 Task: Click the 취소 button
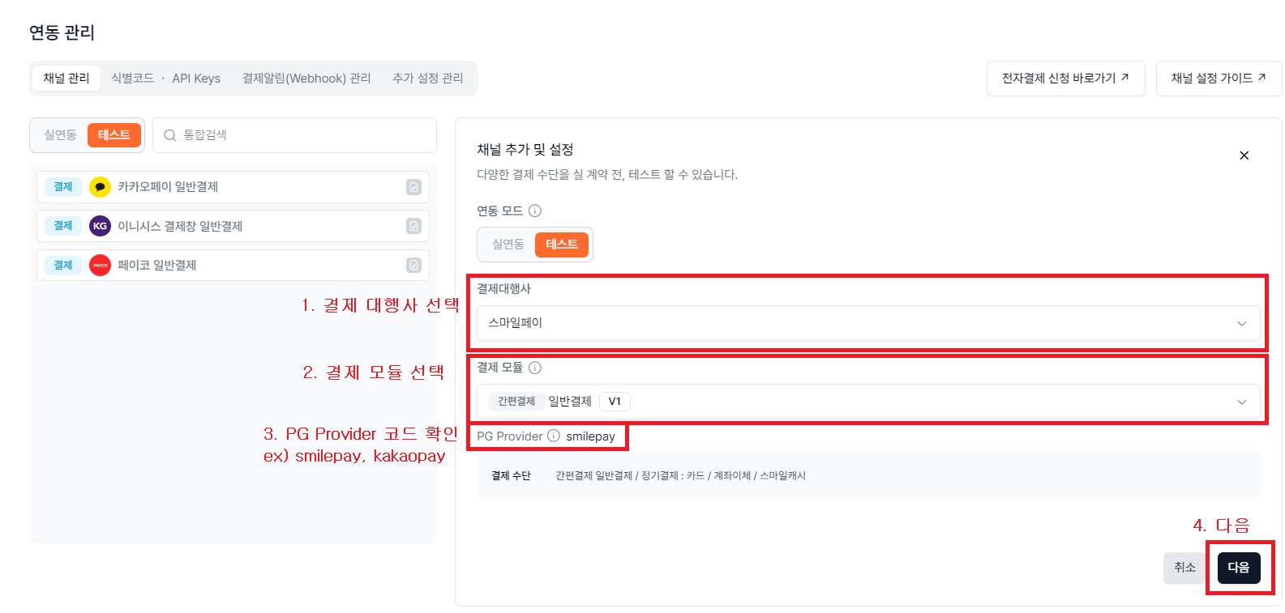[1185, 568]
